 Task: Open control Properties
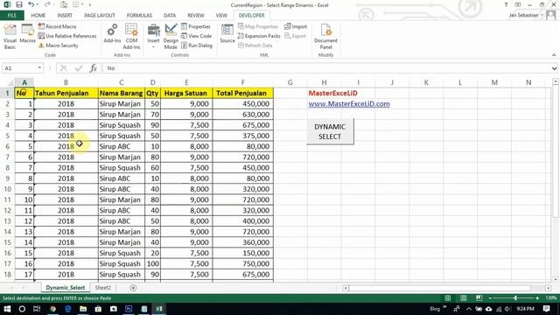[x=196, y=26]
